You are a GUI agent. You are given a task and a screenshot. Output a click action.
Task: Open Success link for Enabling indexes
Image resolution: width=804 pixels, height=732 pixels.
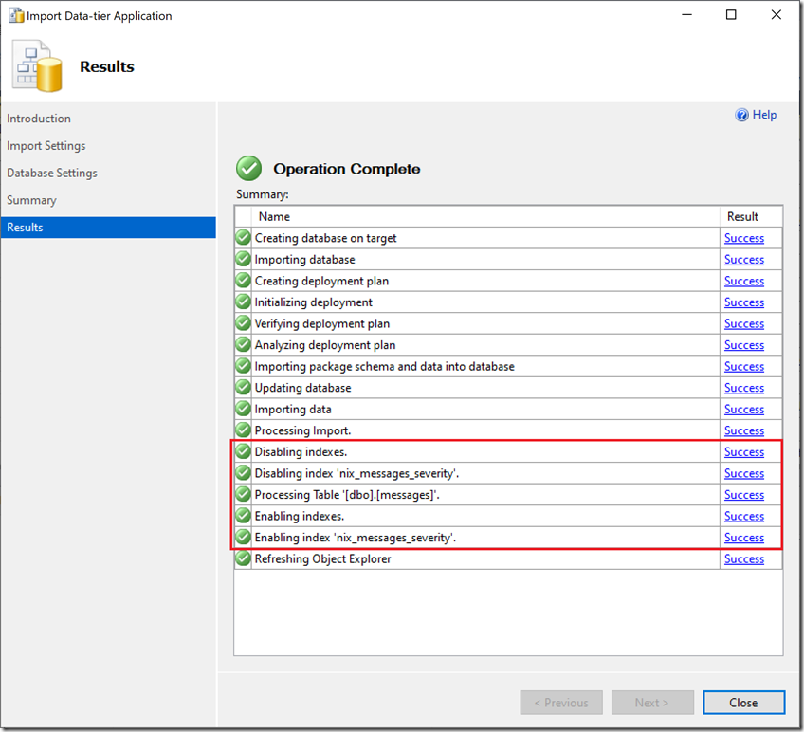tap(744, 516)
